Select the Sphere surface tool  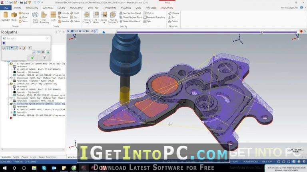pyautogui.click(x=24, y=13)
